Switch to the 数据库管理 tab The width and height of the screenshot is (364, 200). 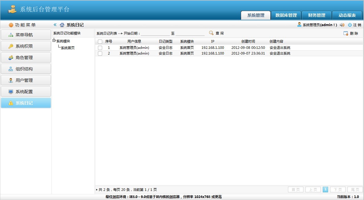click(x=286, y=15)
